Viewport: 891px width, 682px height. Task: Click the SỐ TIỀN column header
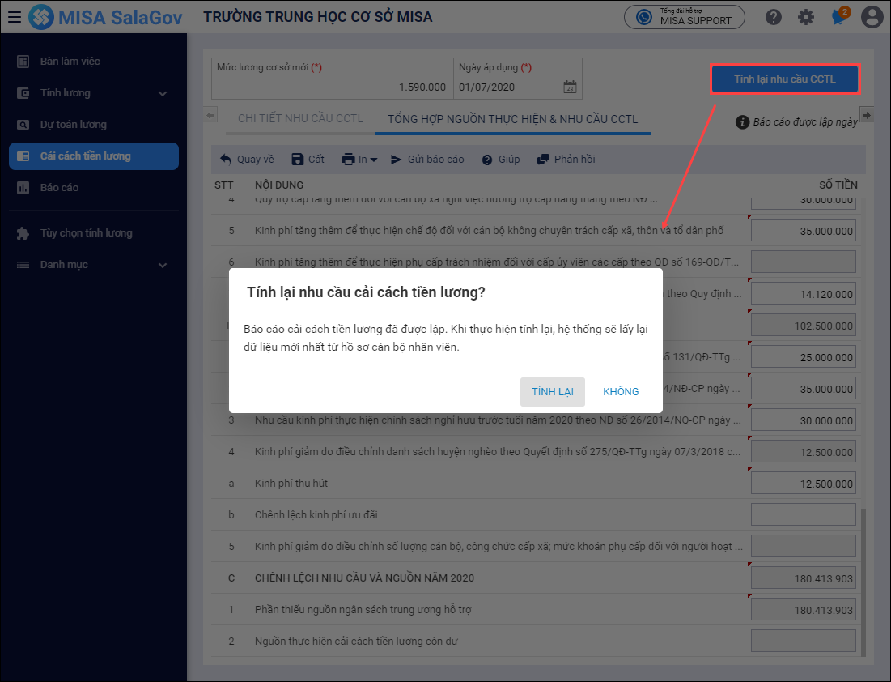(838, 185)
